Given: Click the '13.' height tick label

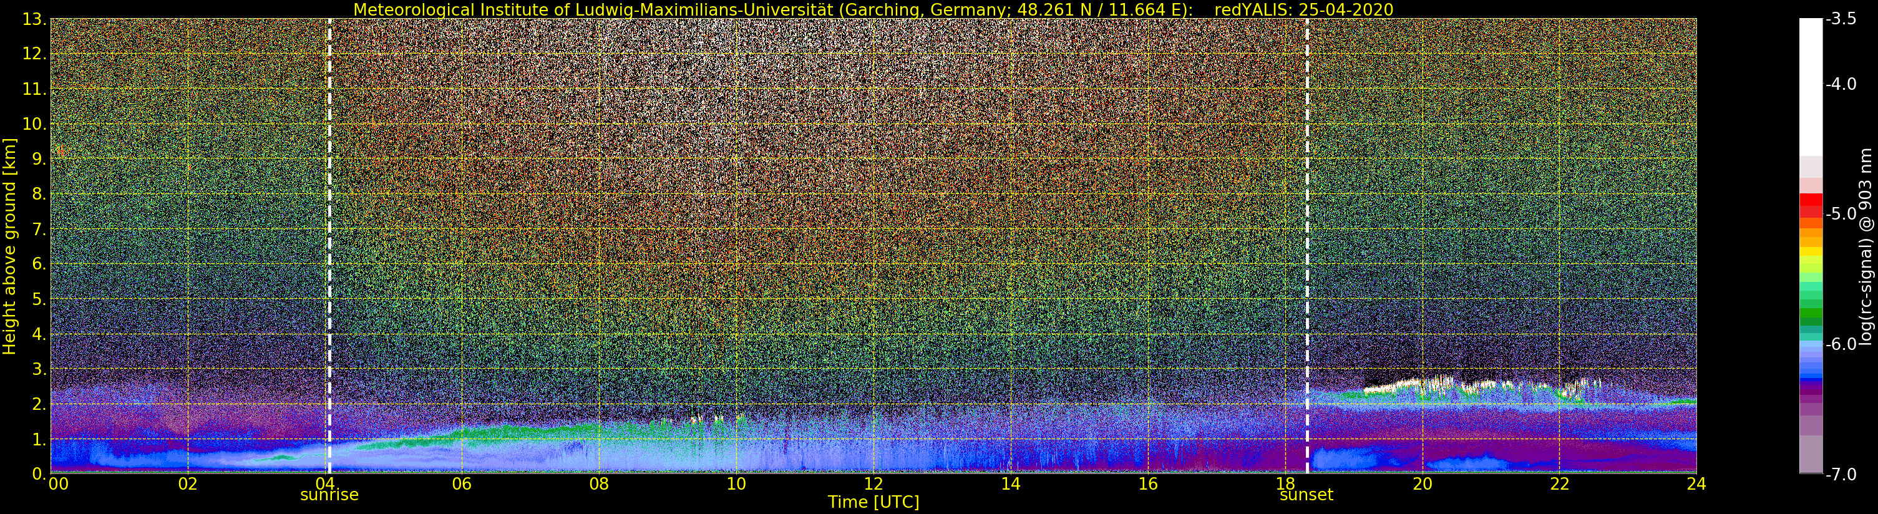Looking at the screenshot, I should coord(35,20).
